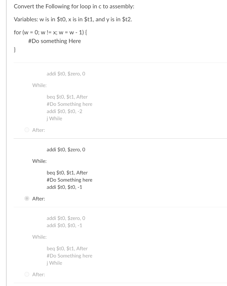Click the 'j While' line in option three
Screen dimensions: 227x286
coord(54,263)
